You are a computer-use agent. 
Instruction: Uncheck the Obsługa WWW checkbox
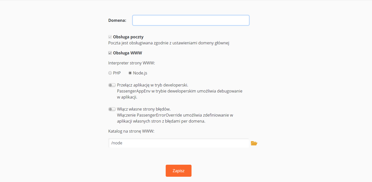pos(110,53)
